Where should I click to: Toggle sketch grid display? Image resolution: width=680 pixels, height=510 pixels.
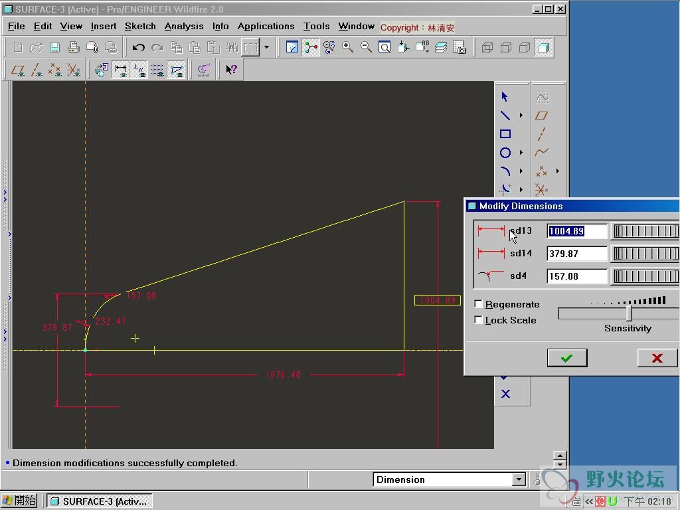157,69
